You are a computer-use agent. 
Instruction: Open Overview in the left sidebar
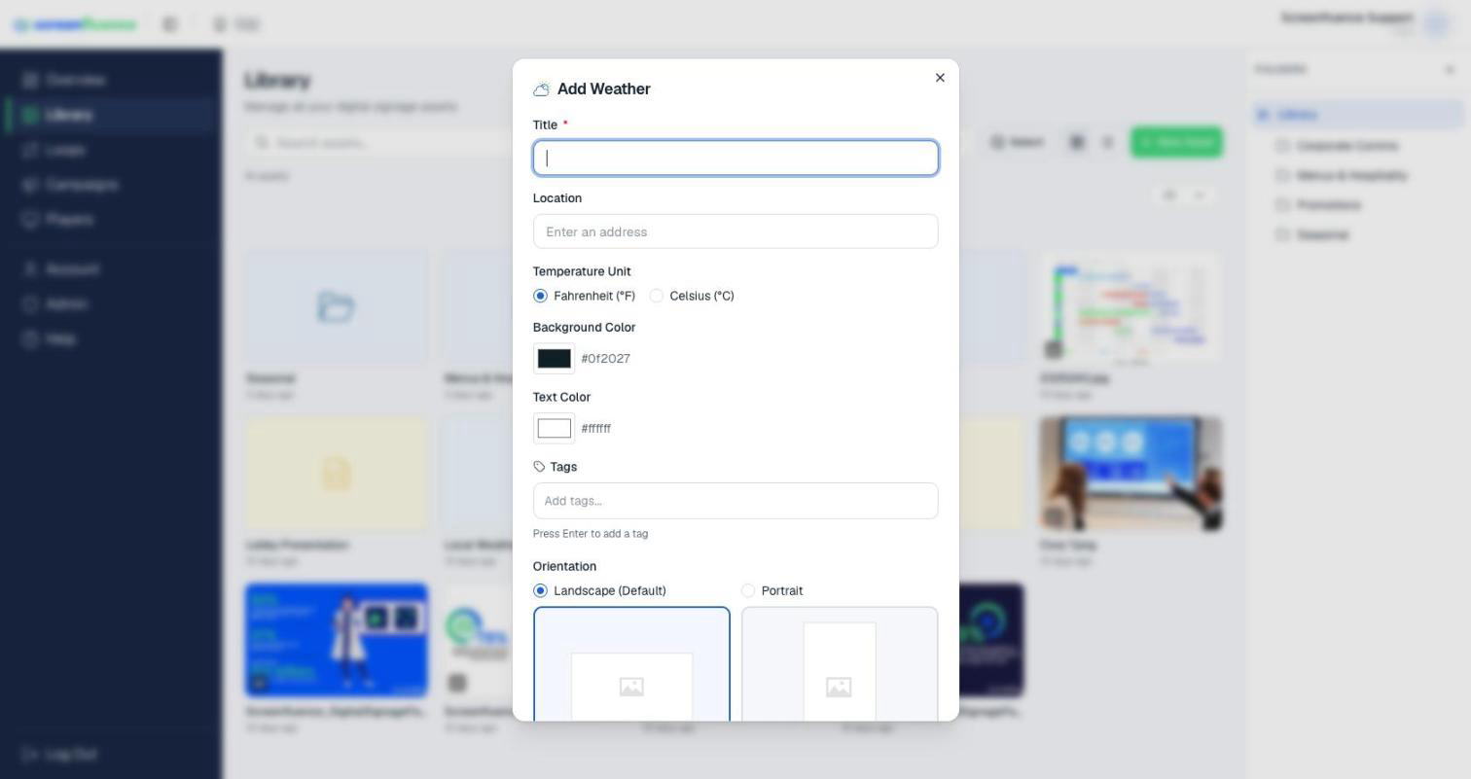[111, 80]
